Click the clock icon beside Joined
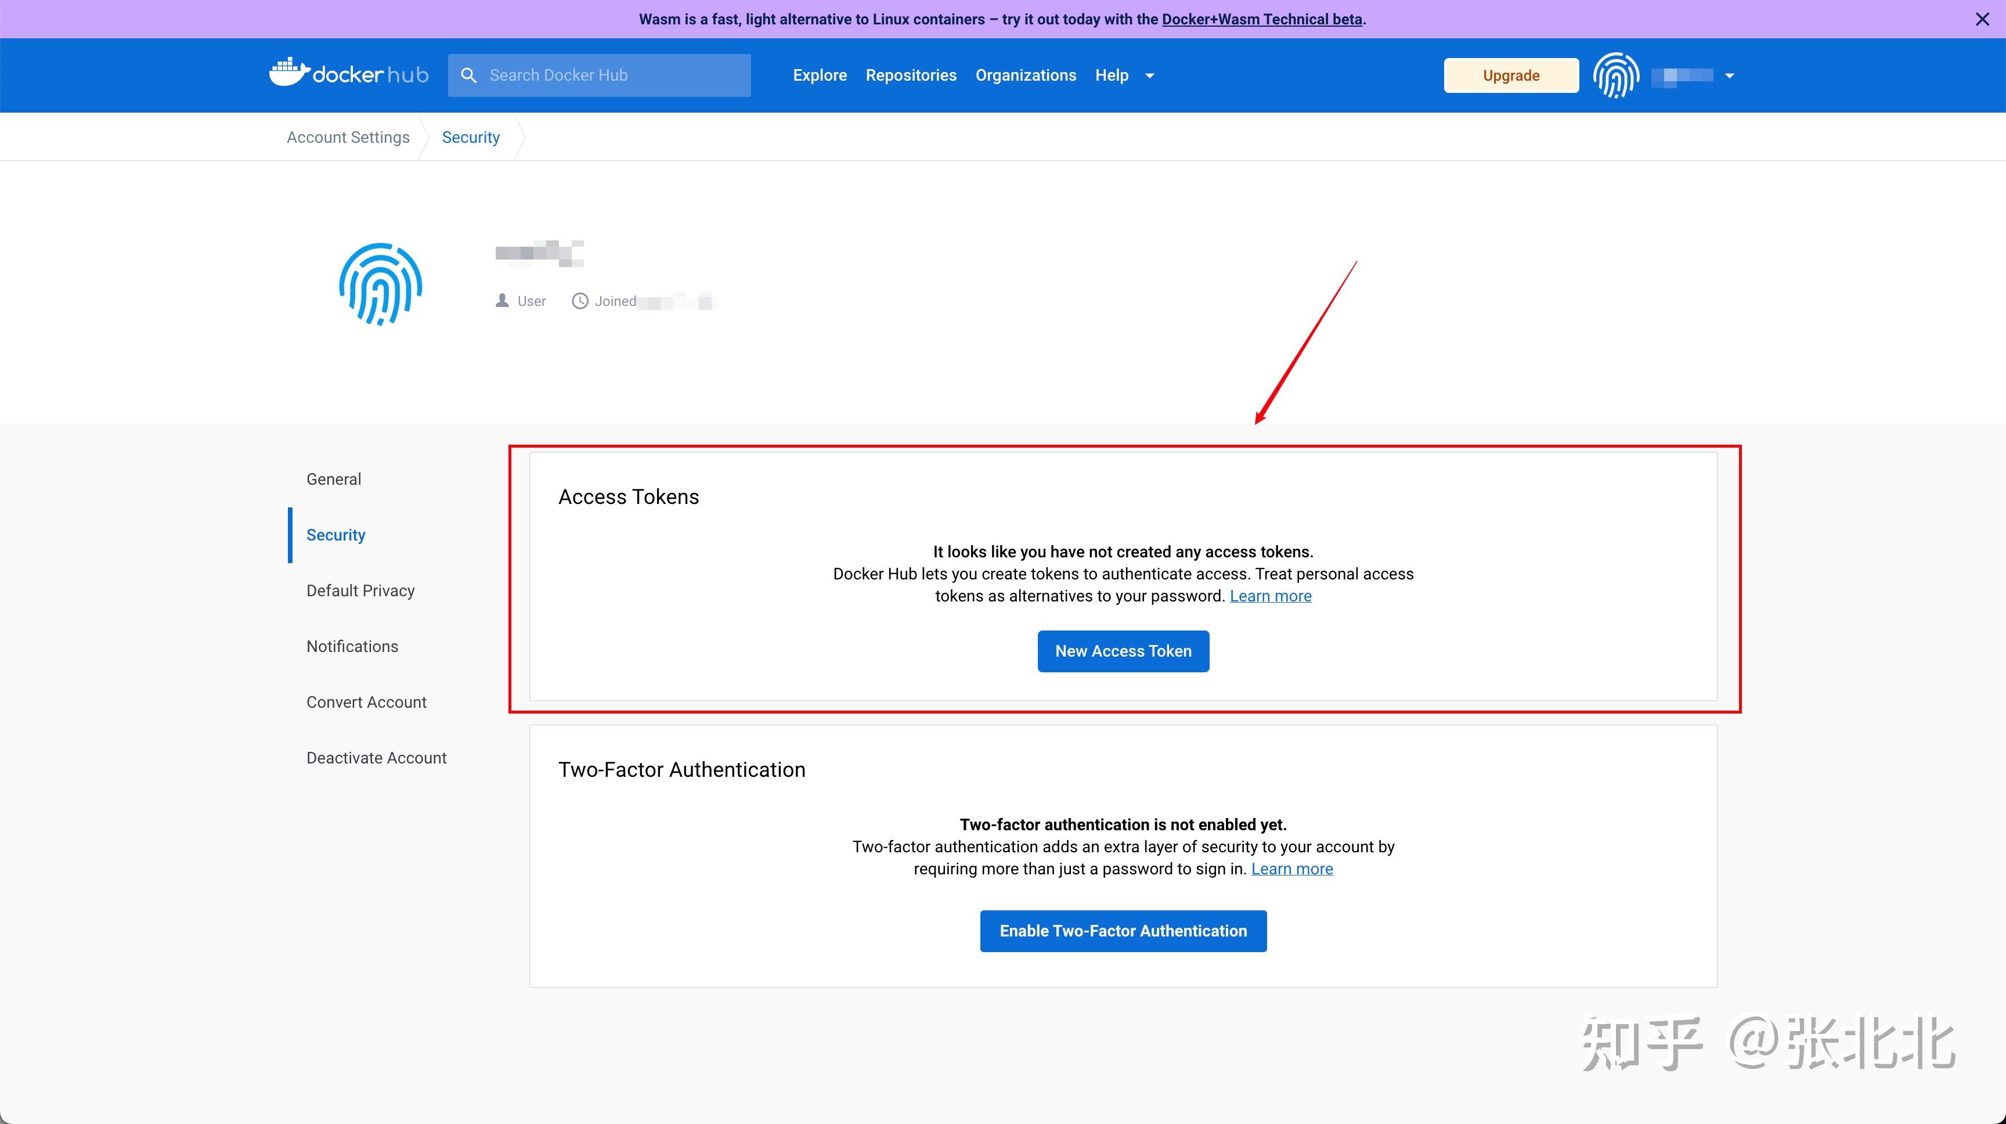2006x1124 pixels. (x=580, y=301)
